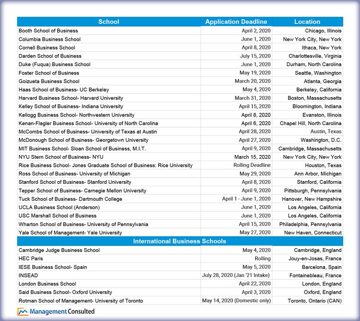Image resolution: width=360 pixels, height=321 pixels.
Task: Click the International Business Schools section header
Action: click(x=180, y=241)
